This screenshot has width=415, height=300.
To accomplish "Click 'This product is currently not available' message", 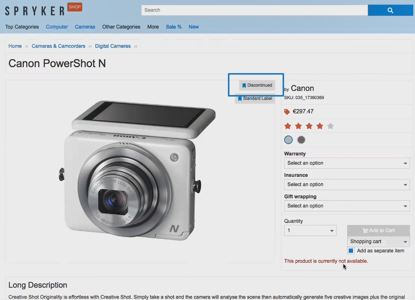I will (326, 261).
